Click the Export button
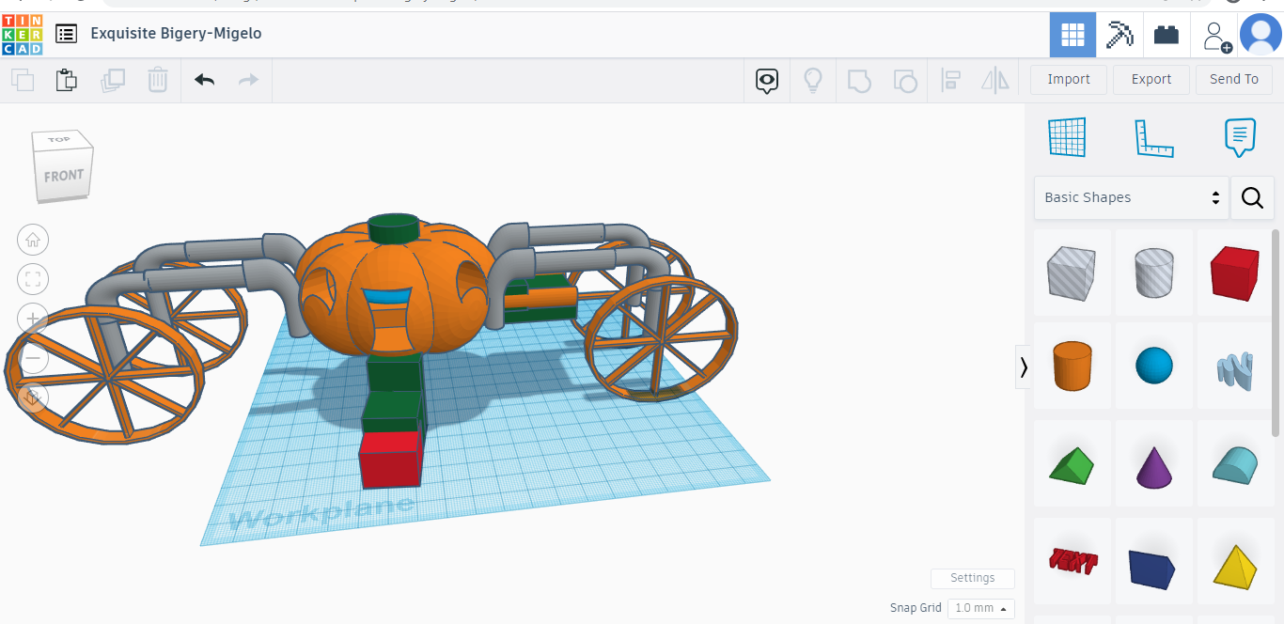The width and height of the screenshot is (1284, 624). click(x=1151, y=79)
